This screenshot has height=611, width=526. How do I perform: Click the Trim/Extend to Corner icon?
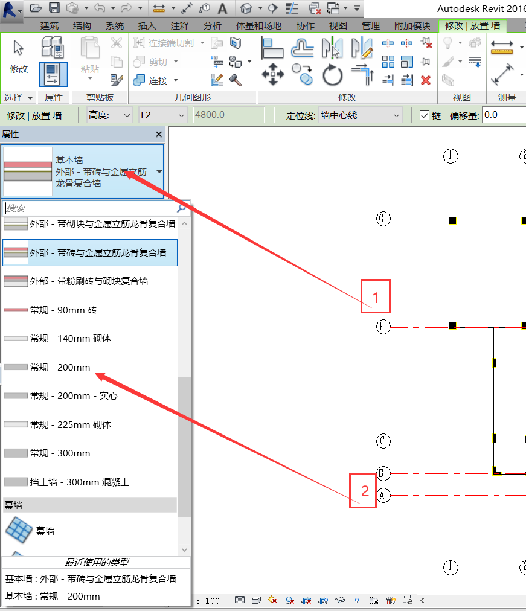click(362, 75)
